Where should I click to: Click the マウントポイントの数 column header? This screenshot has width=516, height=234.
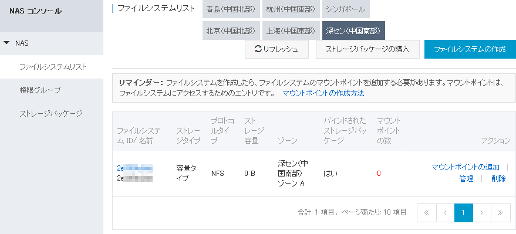(x=388, y=130)
